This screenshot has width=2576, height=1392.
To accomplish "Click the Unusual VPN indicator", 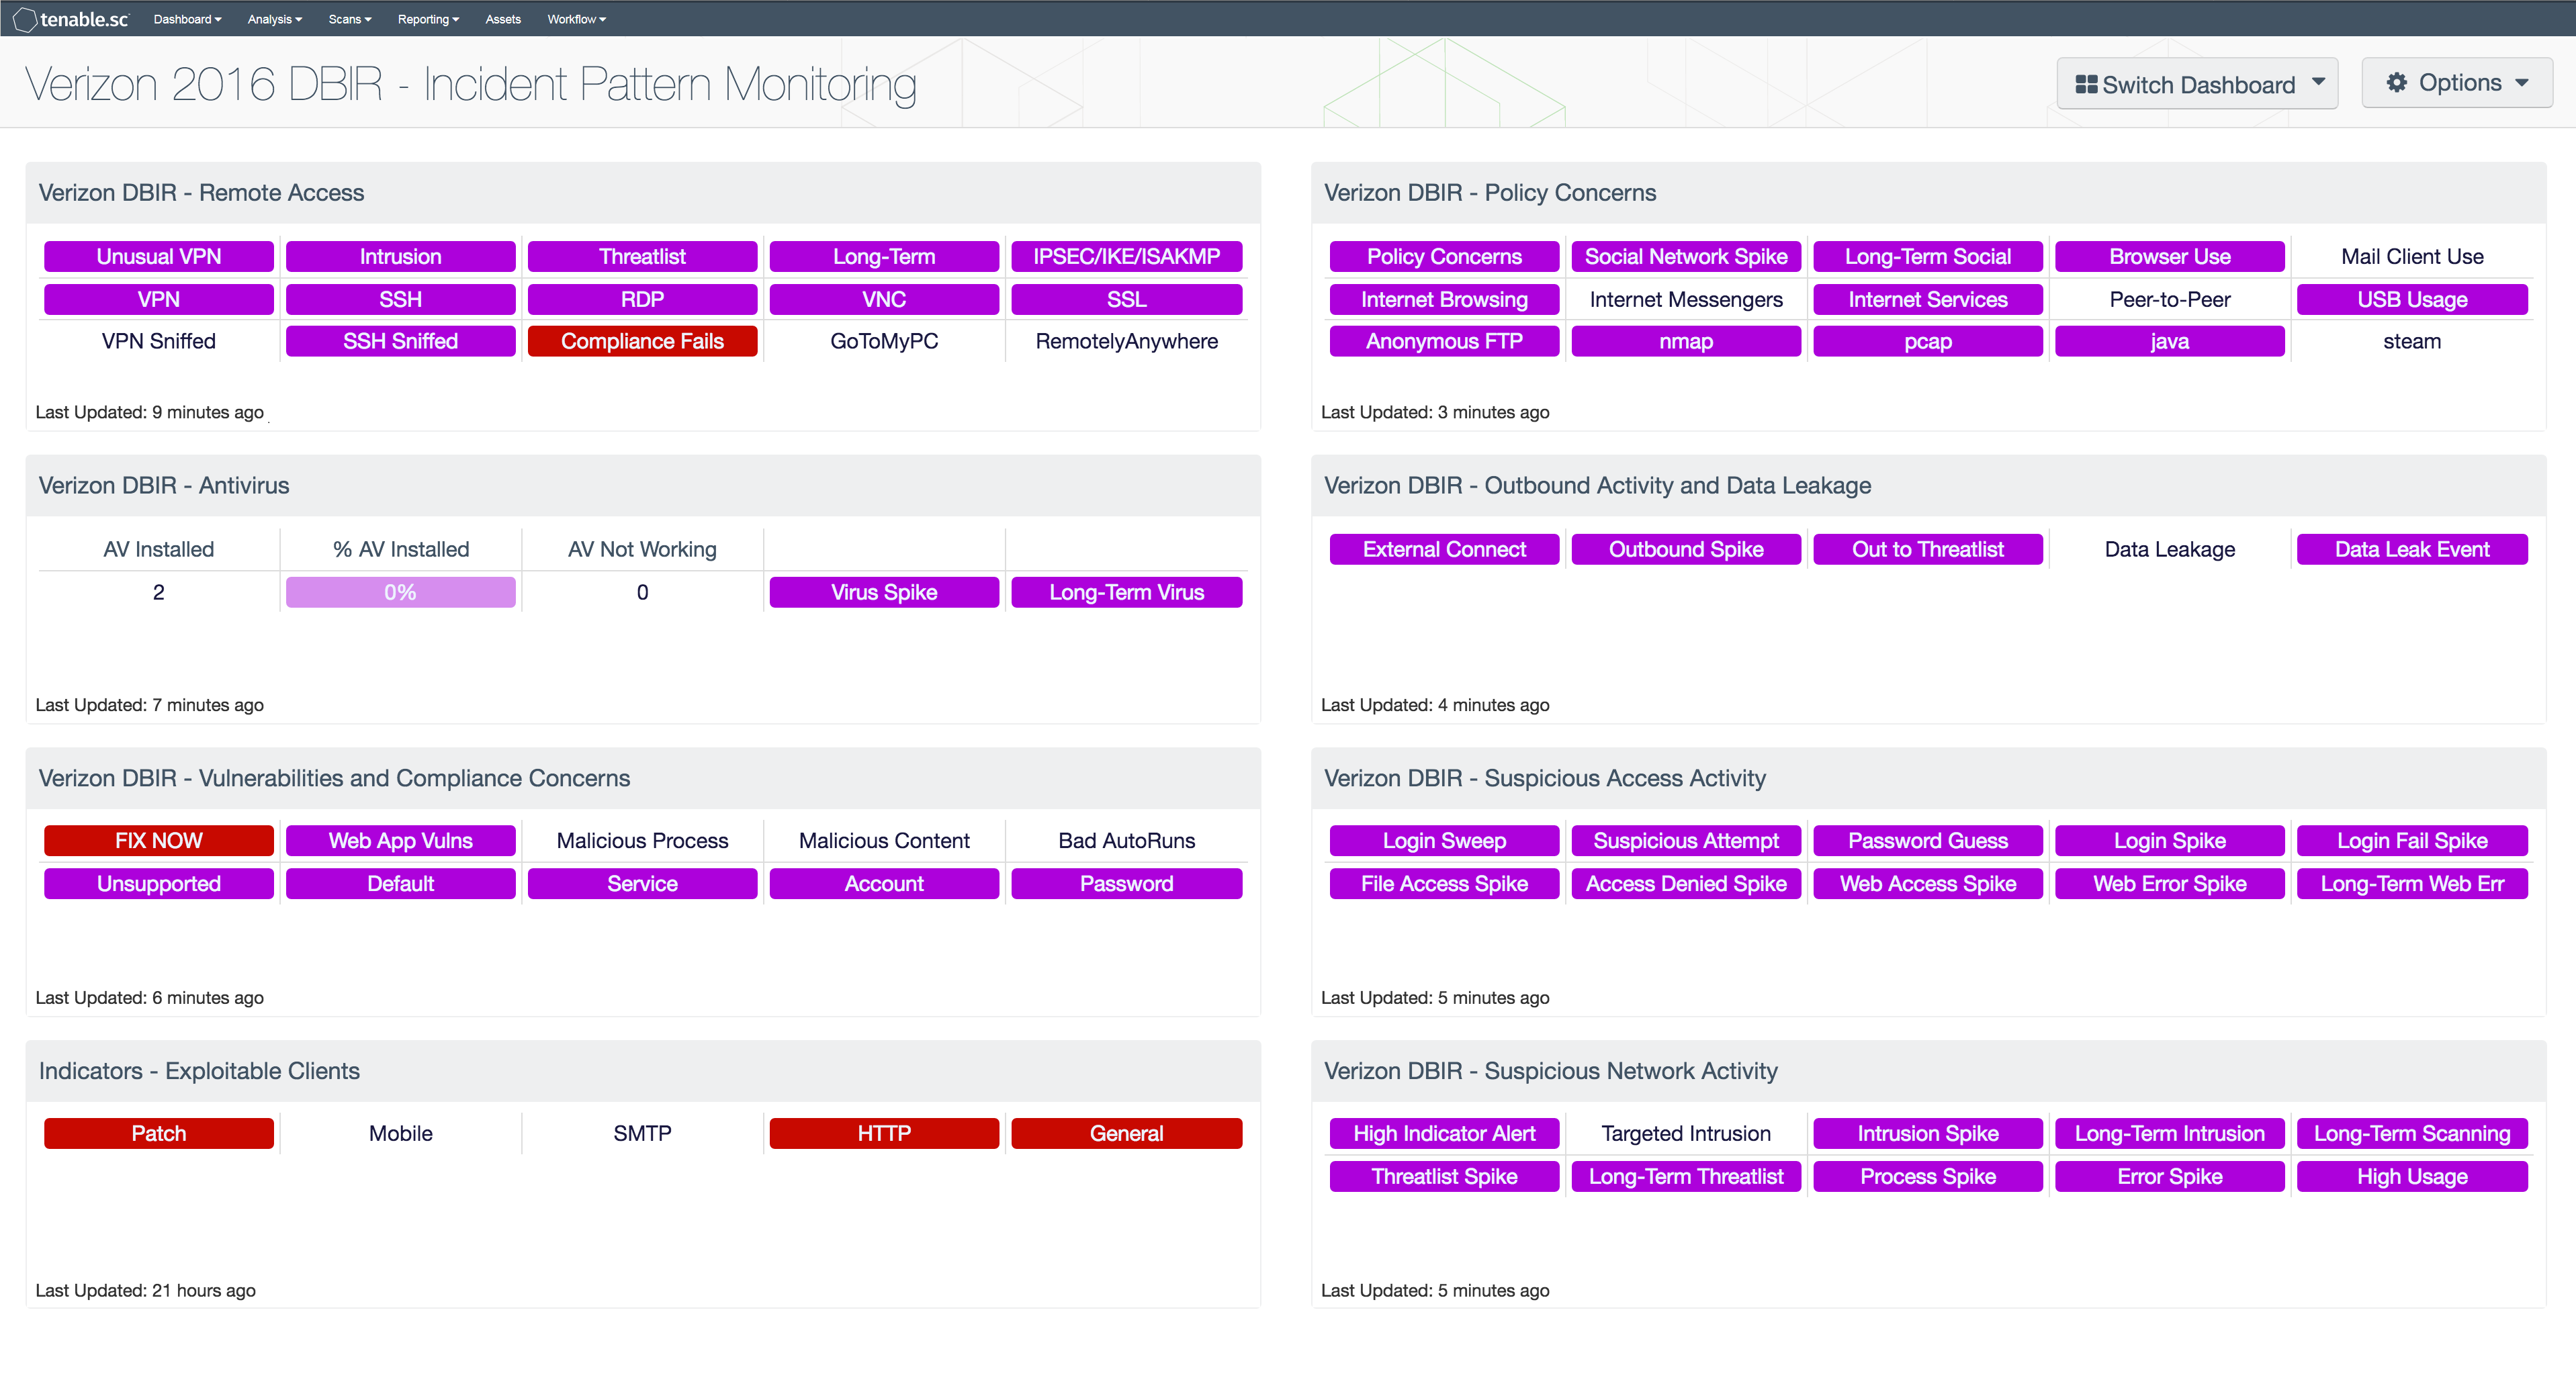I will (159, 256).
